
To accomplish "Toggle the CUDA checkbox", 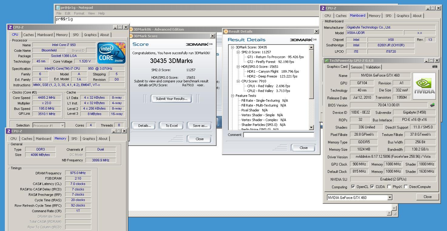I will [x=372, y=186].
